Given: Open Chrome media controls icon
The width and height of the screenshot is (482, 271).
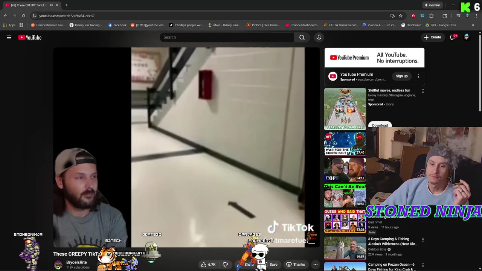Looking at the screenshot, I should (x=458, y=16).
